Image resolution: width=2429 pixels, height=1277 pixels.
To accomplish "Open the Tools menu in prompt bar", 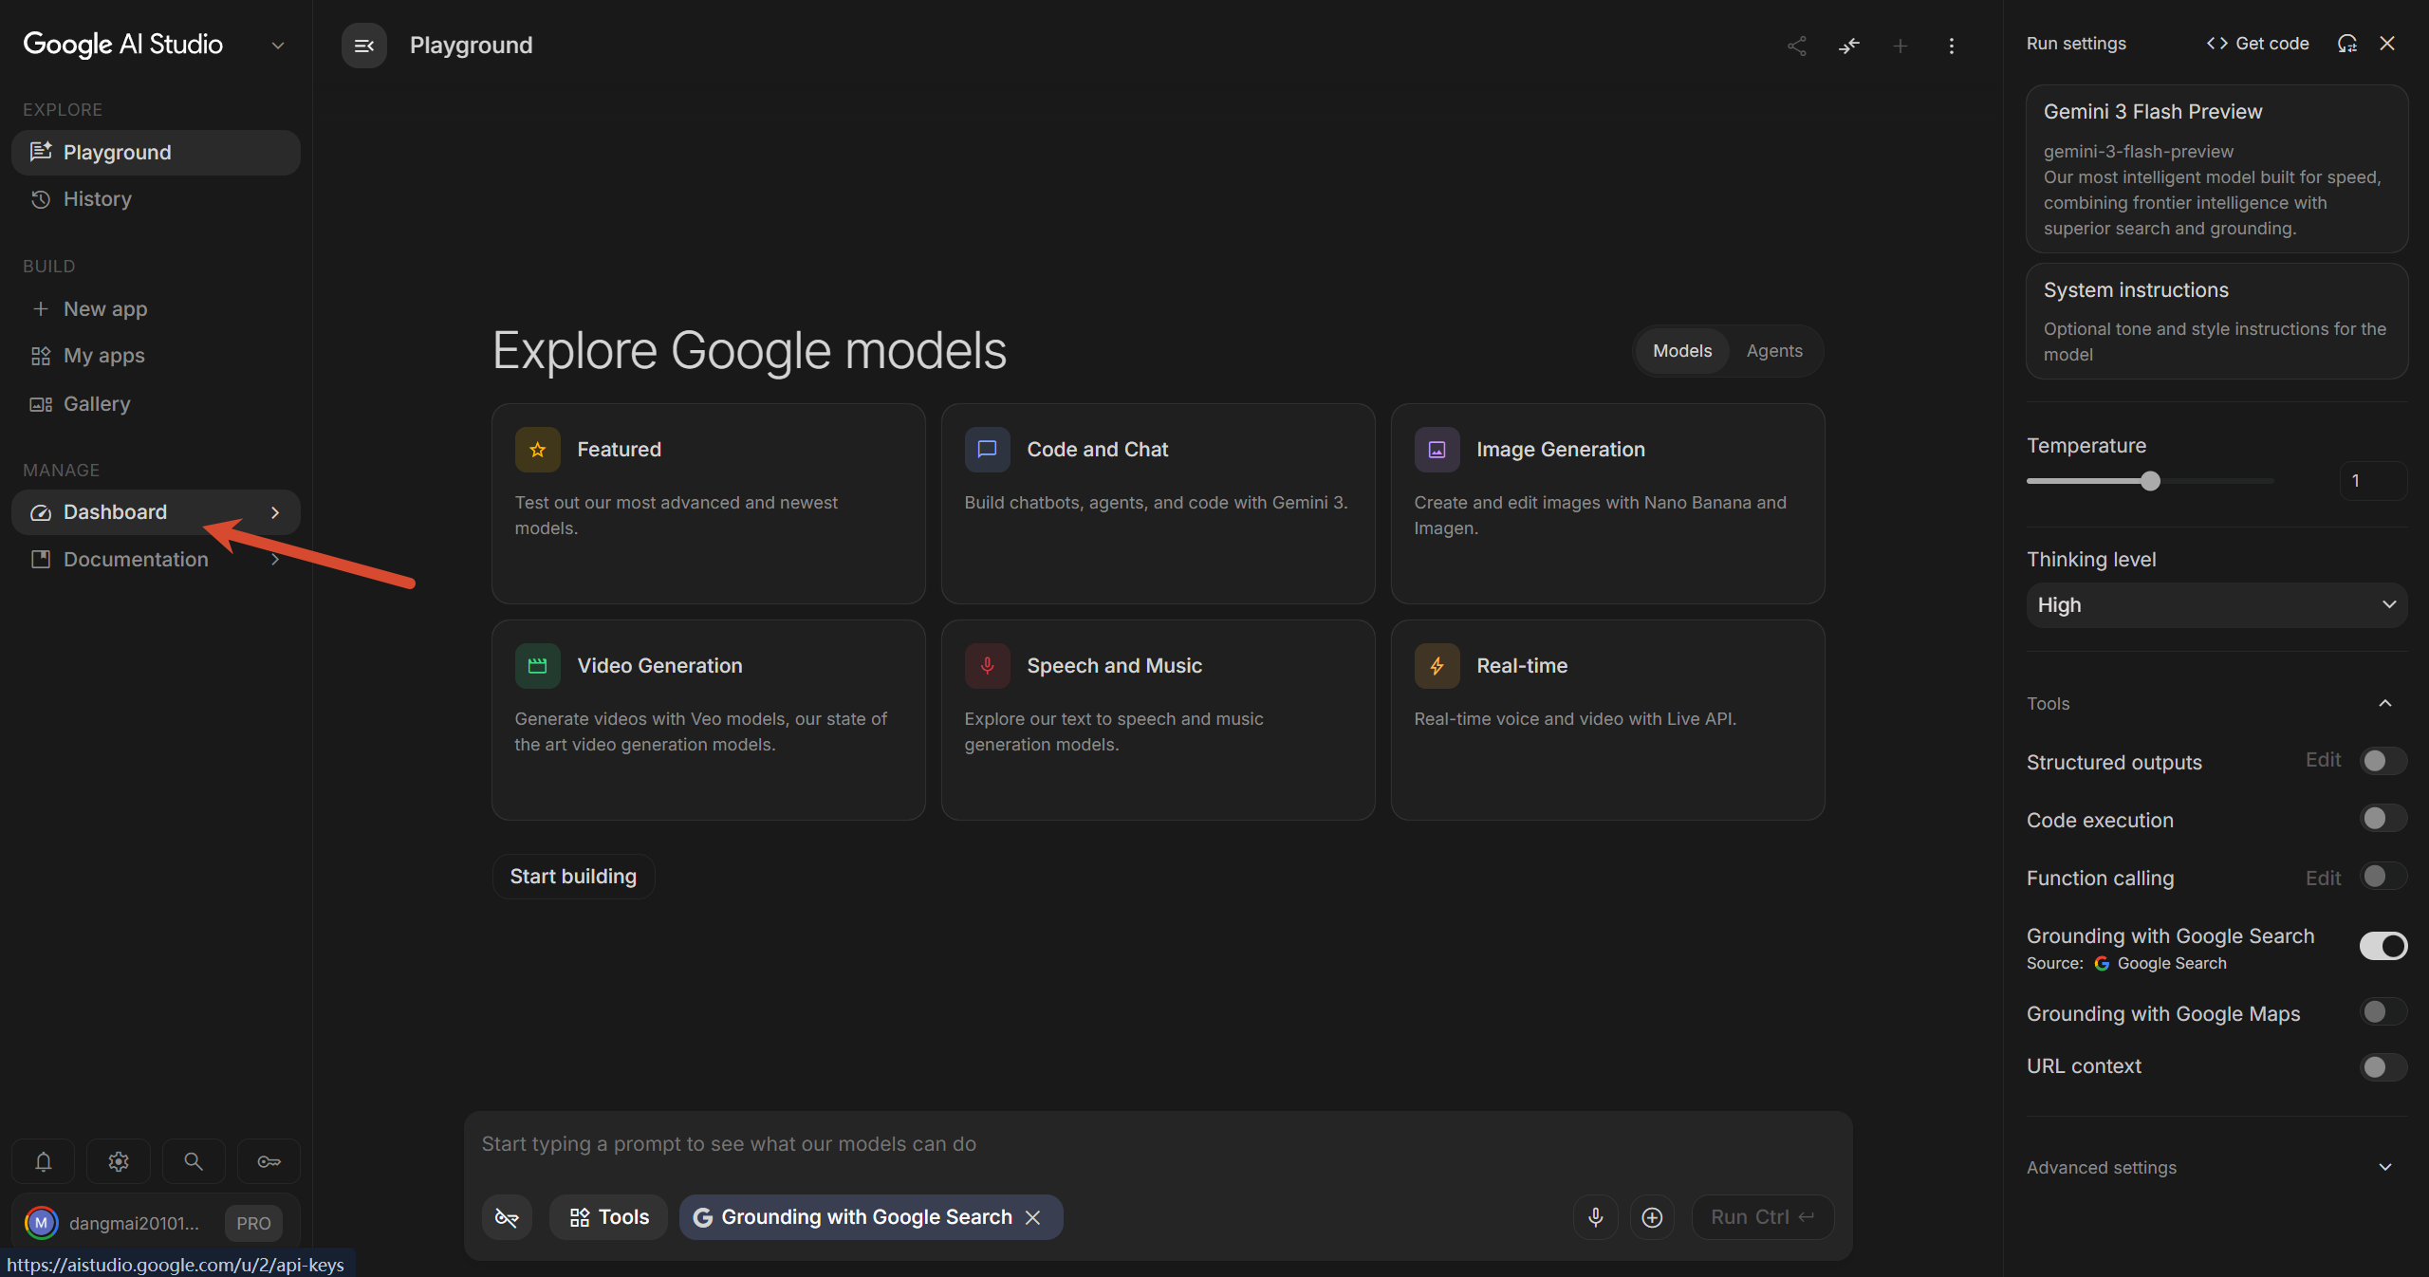I will point(608,1217).
